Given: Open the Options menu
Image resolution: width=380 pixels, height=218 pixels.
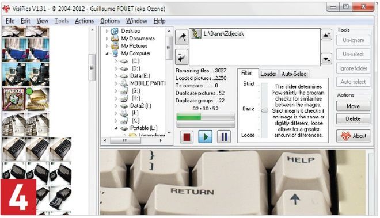Looking at the screenshot, I should tap(110, 21).
